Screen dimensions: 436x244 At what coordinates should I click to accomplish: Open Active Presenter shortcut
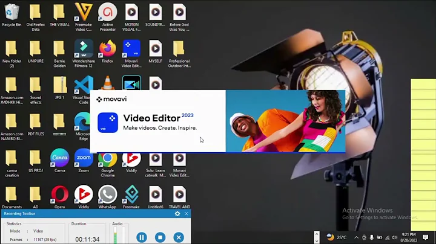pos(107,17)
